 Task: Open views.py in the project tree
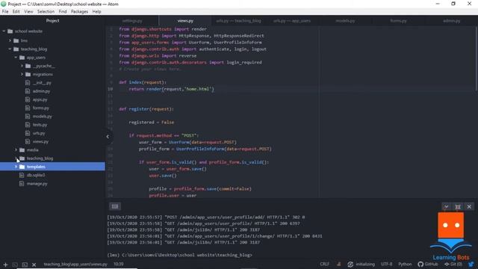(x=40, y=141)
